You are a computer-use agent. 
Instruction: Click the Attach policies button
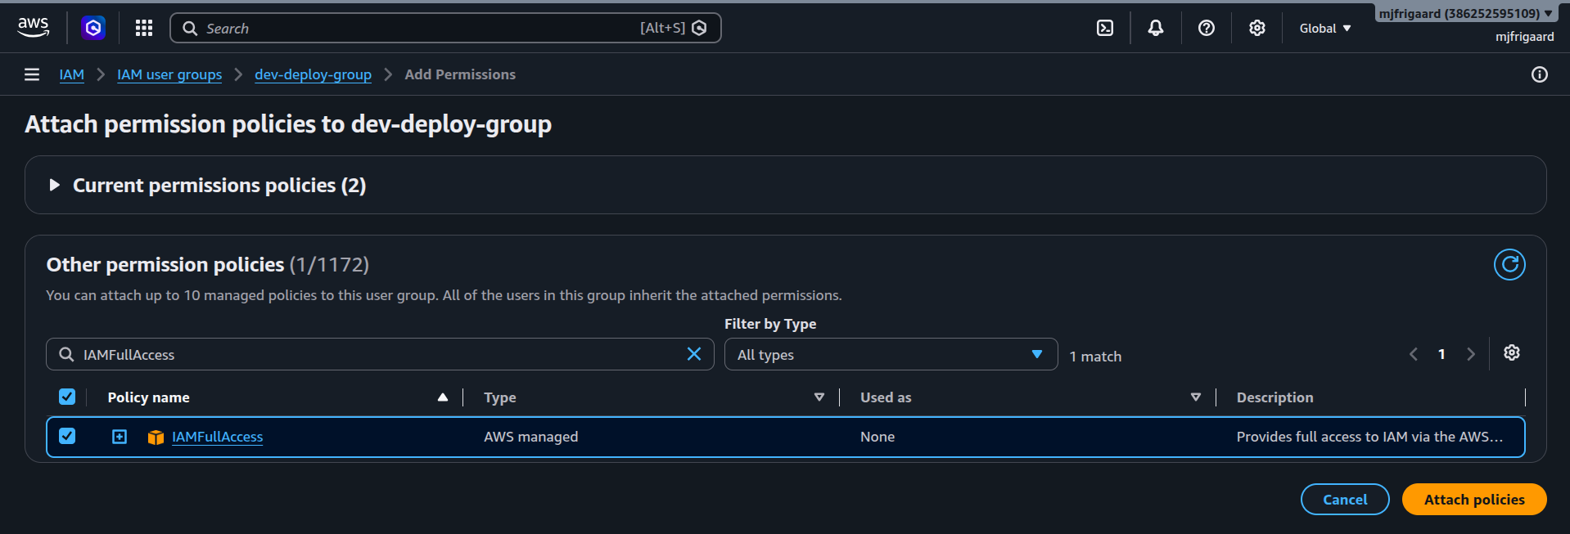click(1474, 499)
